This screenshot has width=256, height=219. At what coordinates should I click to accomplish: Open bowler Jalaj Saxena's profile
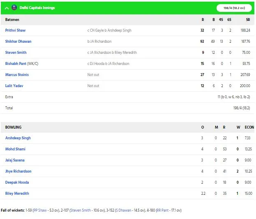[15, 160]
